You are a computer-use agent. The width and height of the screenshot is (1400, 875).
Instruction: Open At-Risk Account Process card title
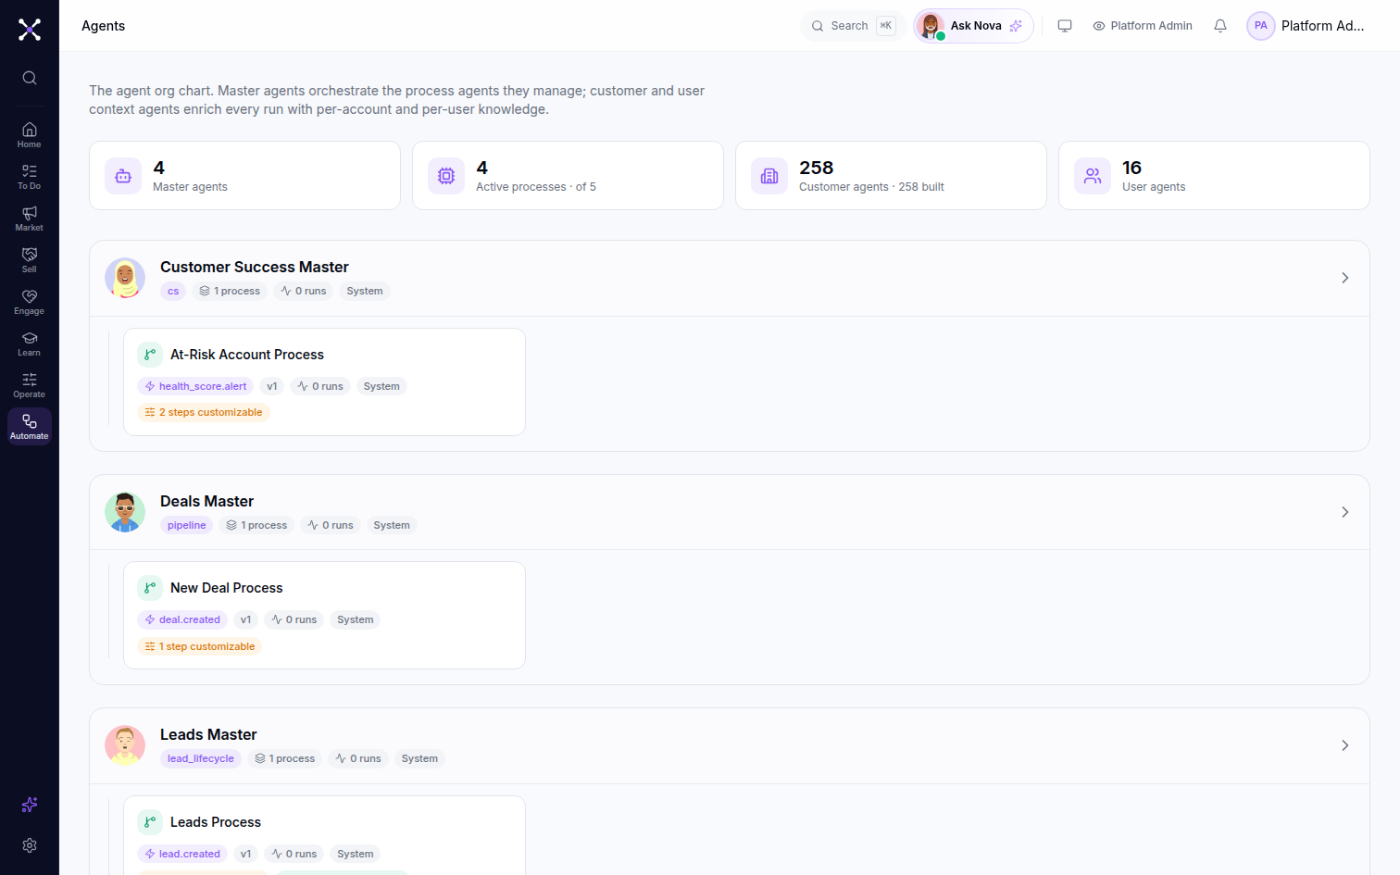pos(247,355)
